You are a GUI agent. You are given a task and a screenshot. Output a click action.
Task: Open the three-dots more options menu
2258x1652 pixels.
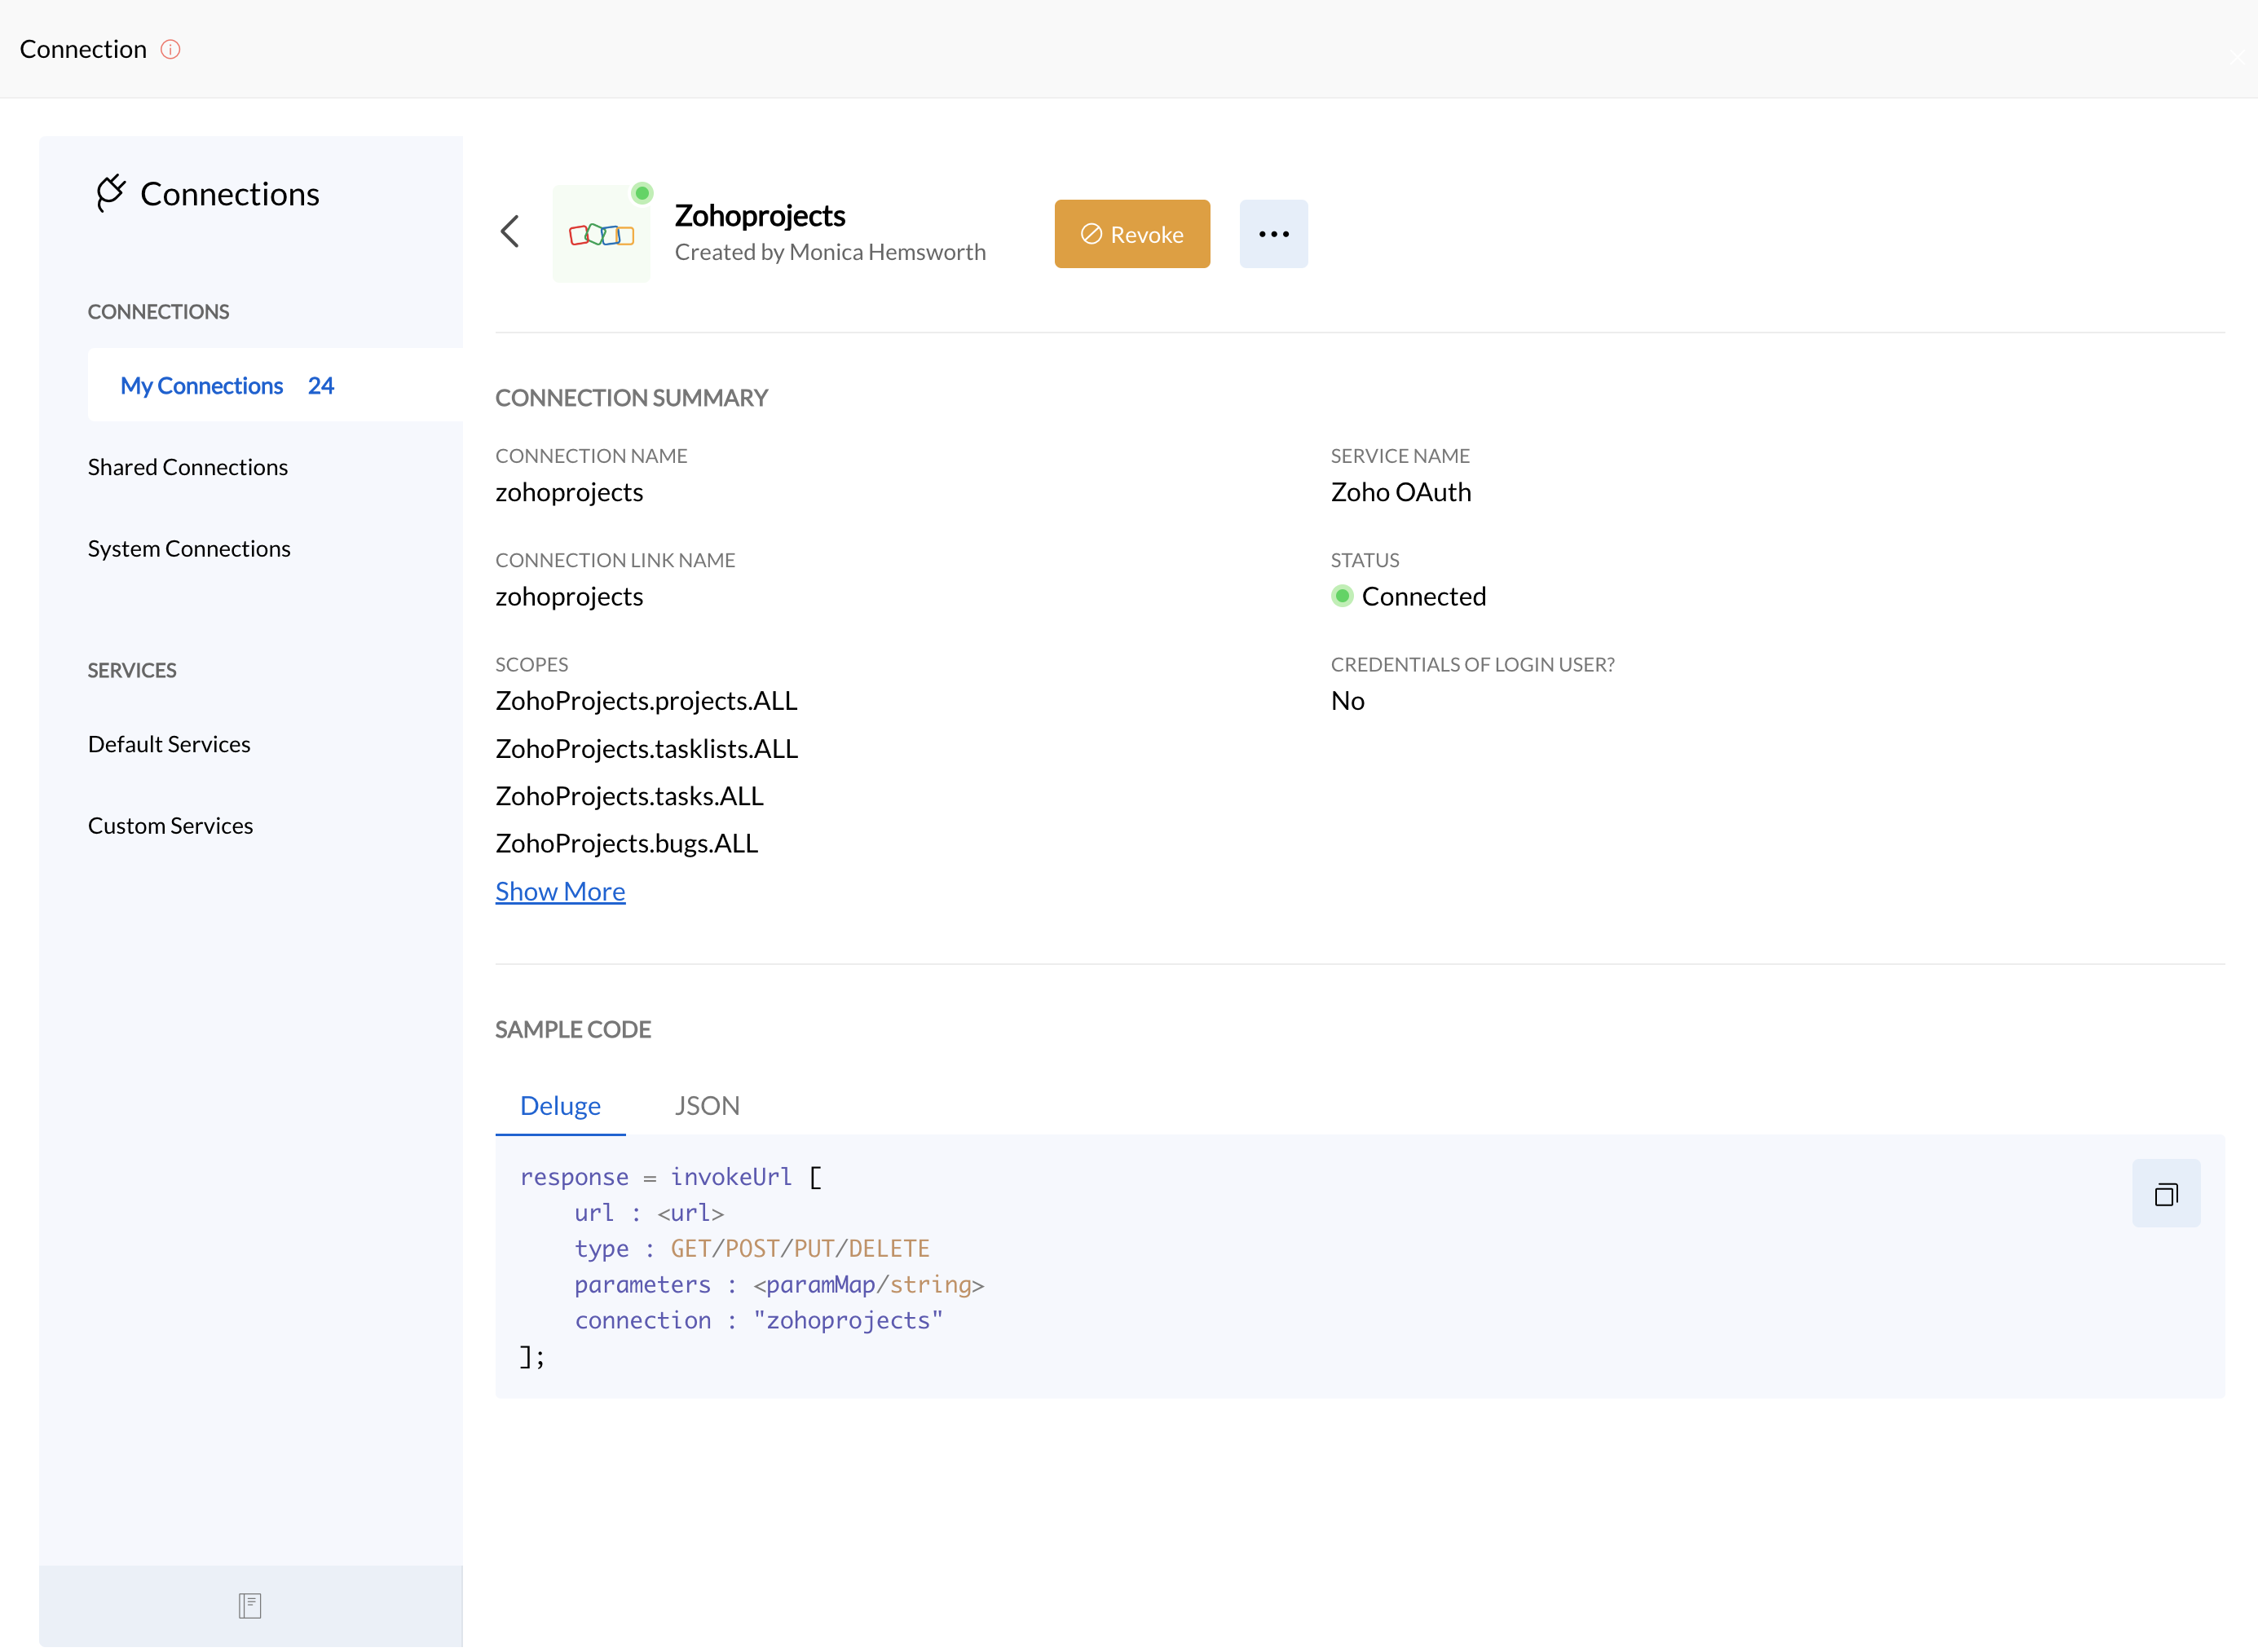coord(1273,234)
